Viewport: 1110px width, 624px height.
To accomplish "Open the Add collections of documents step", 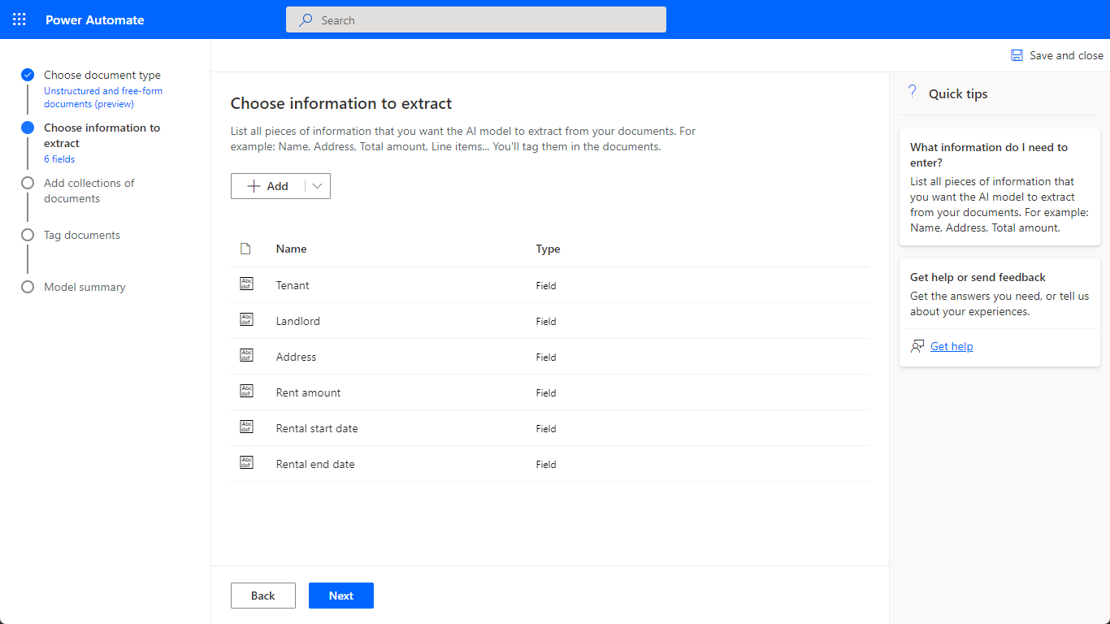I will 27,182.
